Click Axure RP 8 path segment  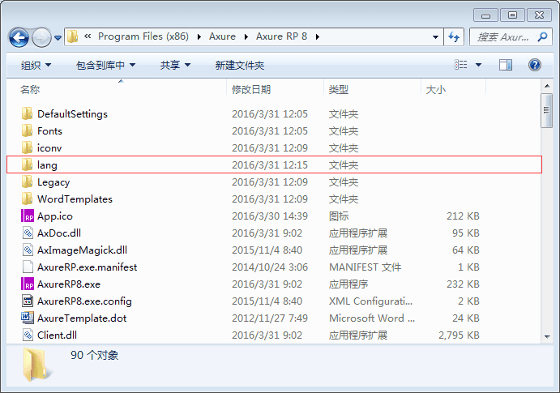(x=281, y=36)
